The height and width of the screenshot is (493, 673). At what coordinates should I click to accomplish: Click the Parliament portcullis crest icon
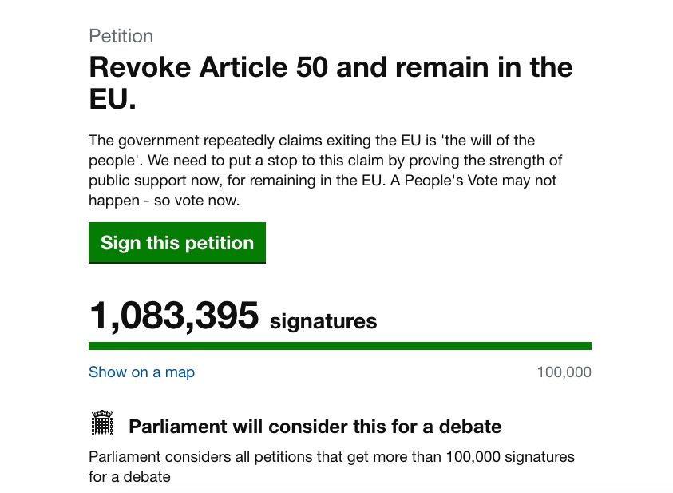click(102, 424)
